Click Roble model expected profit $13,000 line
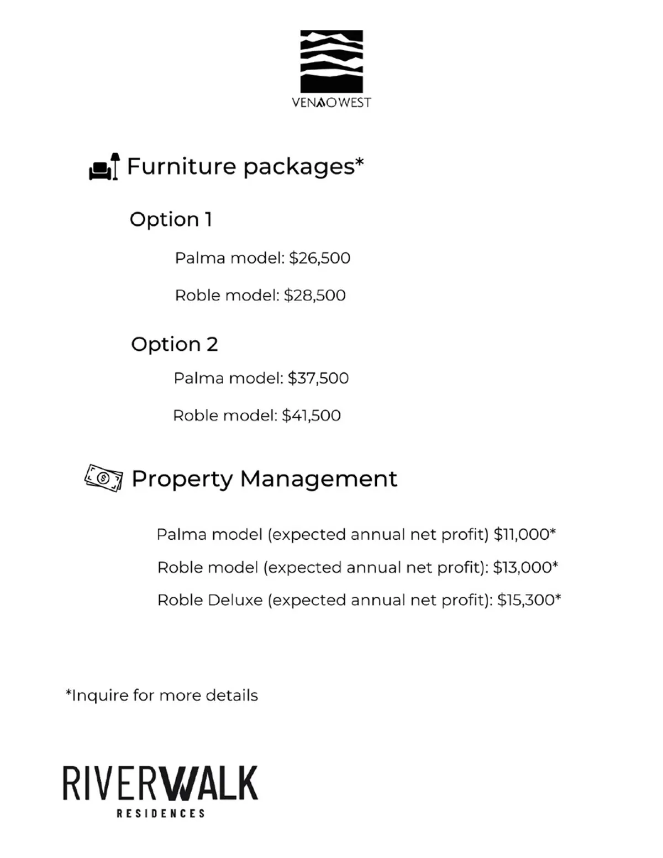 [x=357, y=567]
